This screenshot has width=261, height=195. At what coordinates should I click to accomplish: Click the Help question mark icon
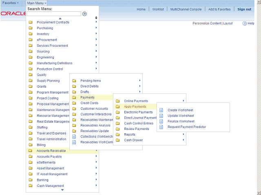point(244,24)
